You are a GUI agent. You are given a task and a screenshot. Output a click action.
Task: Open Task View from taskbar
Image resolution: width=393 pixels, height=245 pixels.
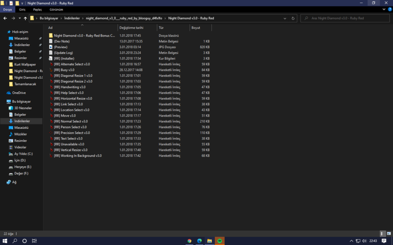34,241
